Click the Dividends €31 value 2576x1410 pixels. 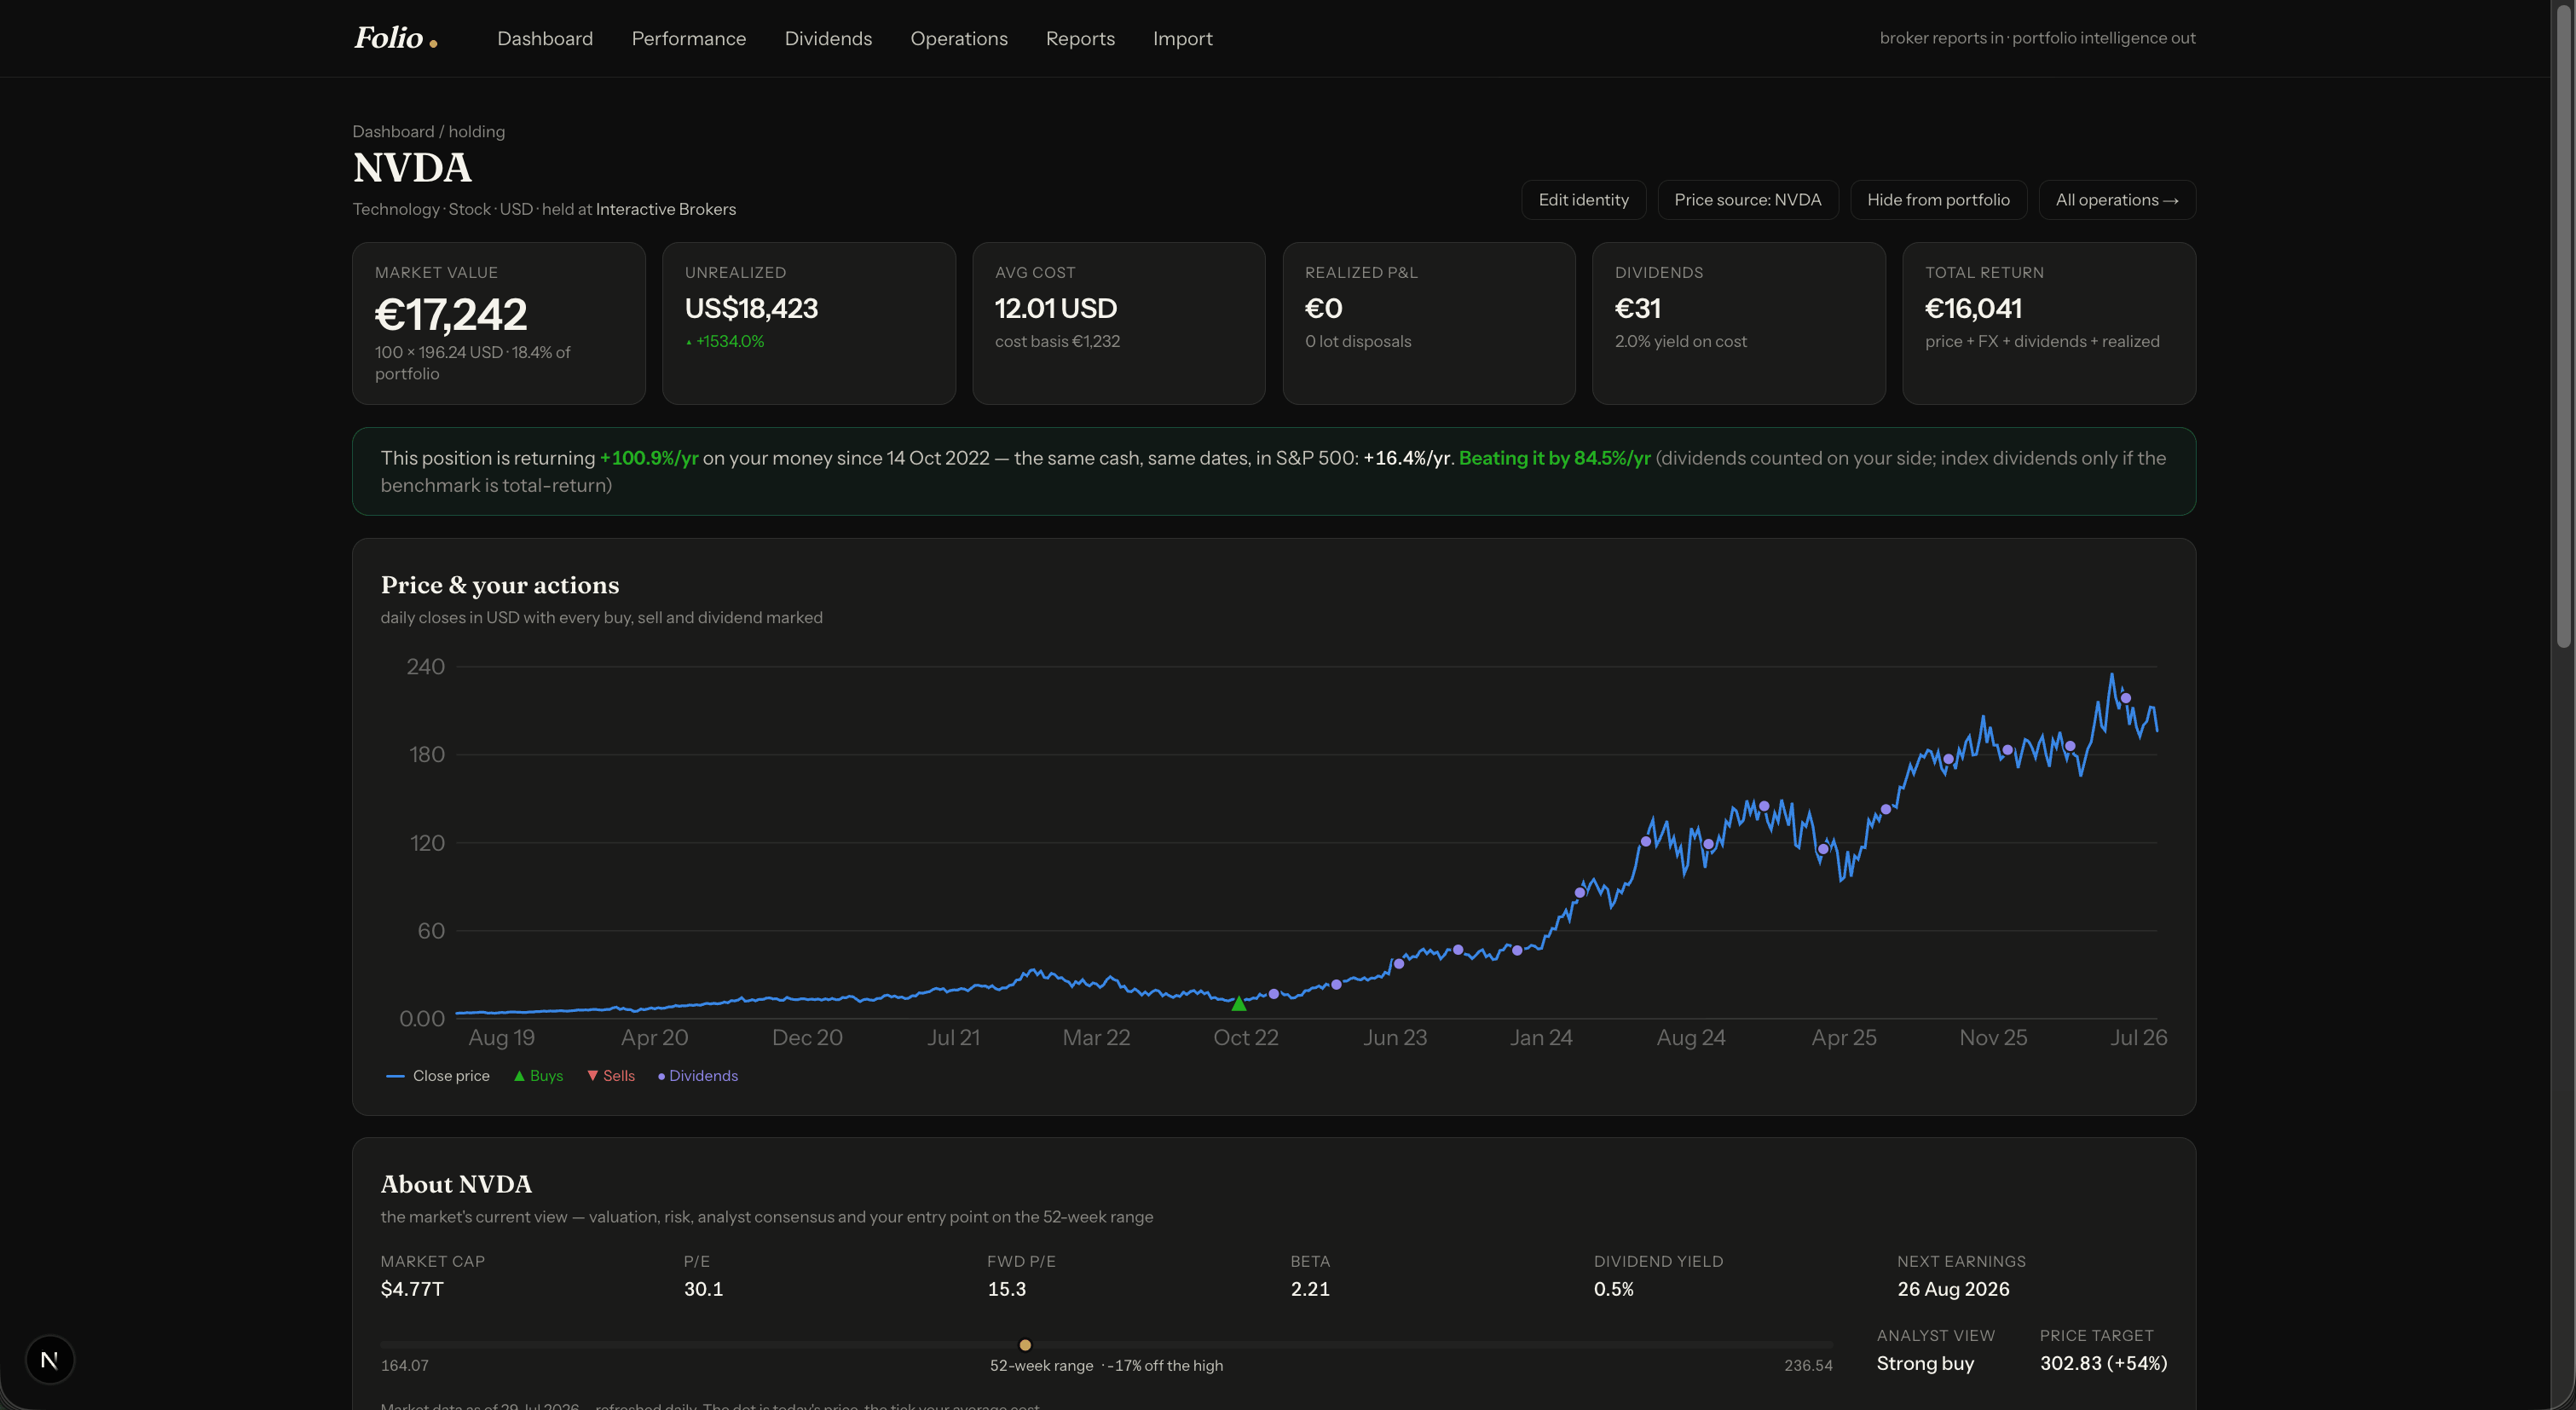(1637, 309)
